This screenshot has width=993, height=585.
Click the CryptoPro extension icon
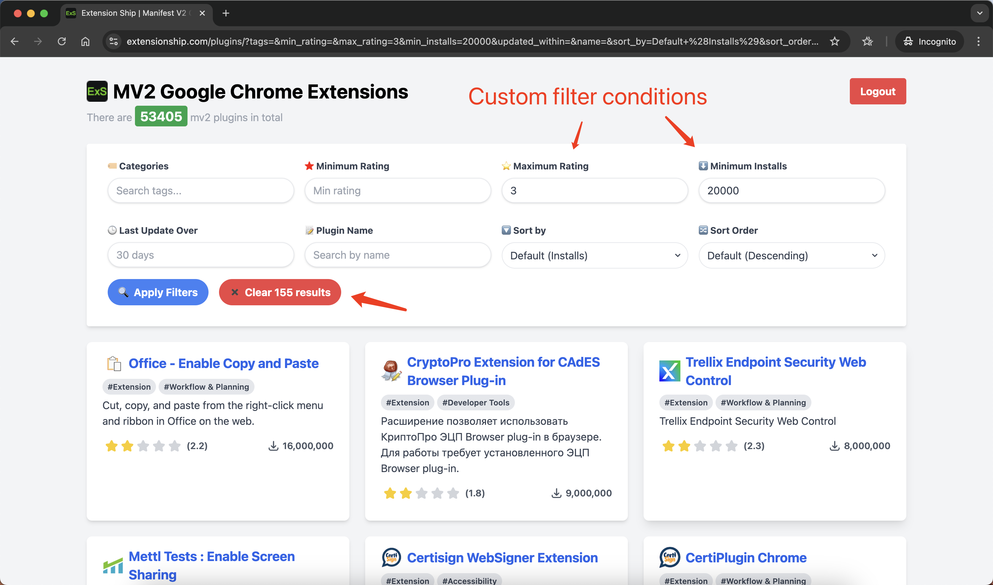pyautogui.click(x=391, y=371)
